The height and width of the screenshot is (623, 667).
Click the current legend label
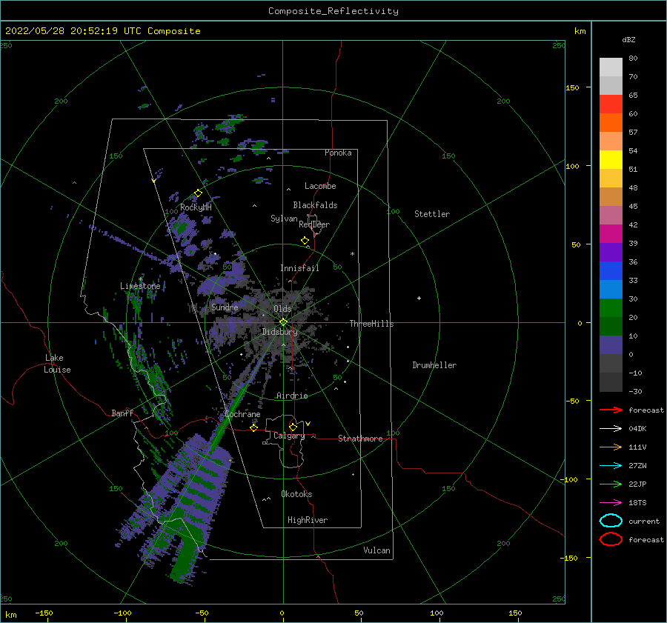click(644, 522)
